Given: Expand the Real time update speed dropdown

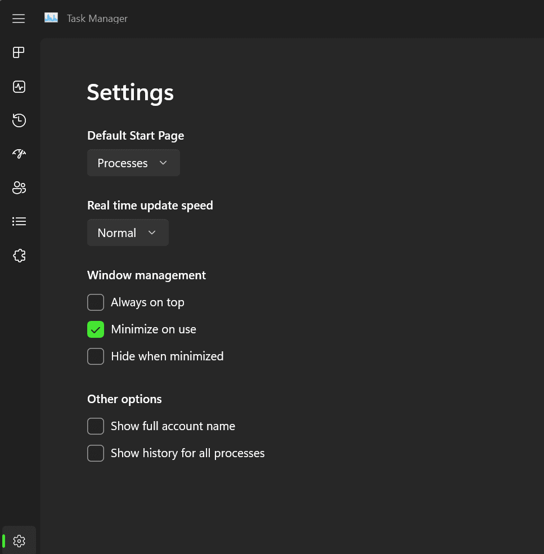Looking at the screenshot, I should [128, 233].
